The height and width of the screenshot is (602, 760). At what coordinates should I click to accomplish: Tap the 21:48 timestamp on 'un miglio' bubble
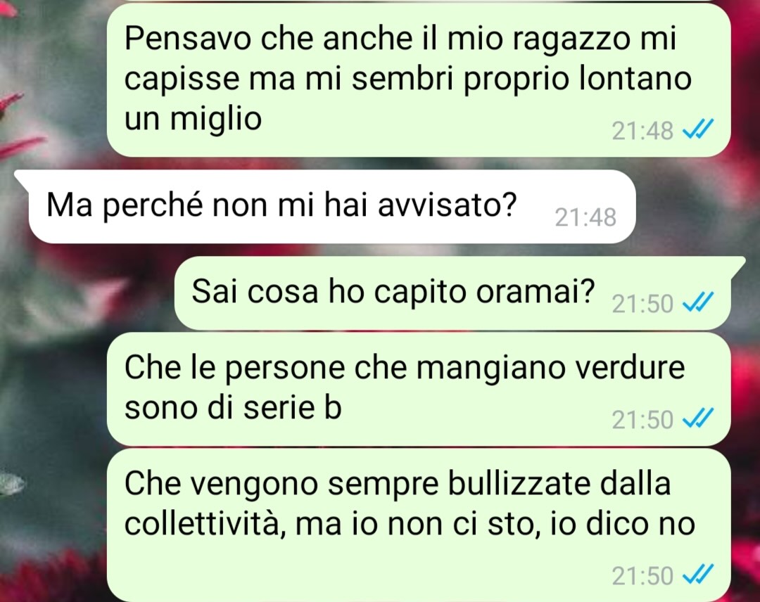click(x=642, y=131)
